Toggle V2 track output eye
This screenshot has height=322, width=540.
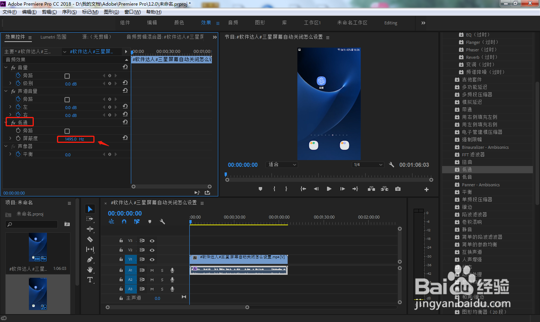click(152, 250)
